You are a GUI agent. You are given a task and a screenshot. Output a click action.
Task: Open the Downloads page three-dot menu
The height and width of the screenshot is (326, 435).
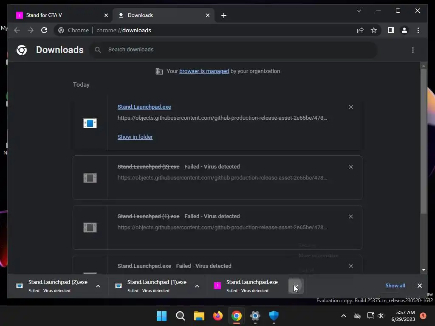[413, 50]
